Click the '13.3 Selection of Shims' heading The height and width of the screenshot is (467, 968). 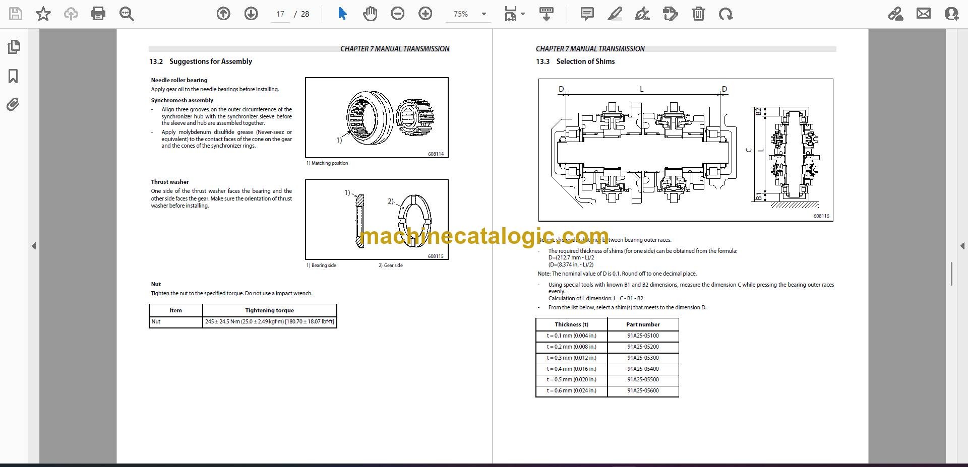[575, 61]
